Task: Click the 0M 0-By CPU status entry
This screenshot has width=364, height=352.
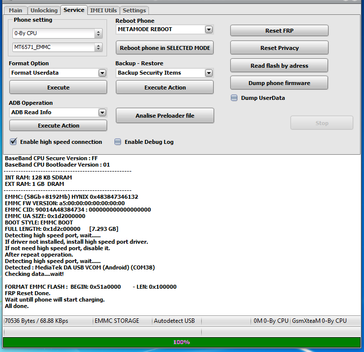Action: (x=271, y=321)
